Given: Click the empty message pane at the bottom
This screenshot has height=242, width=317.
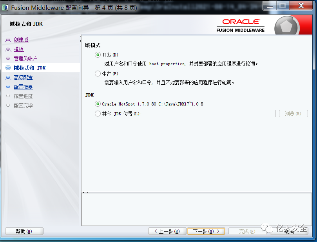Looking at the screenshot, I should point(196,209).
